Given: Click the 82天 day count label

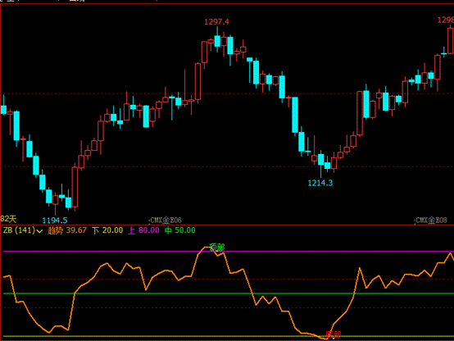Looking at the screenshot, I should click(x=8, y=219).
